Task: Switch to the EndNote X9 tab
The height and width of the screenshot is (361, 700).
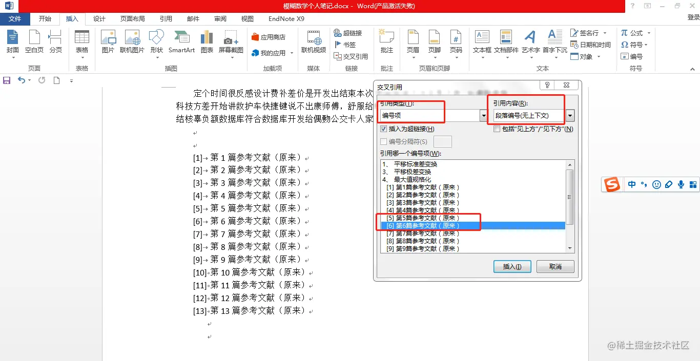Action: tap(286, 18)
